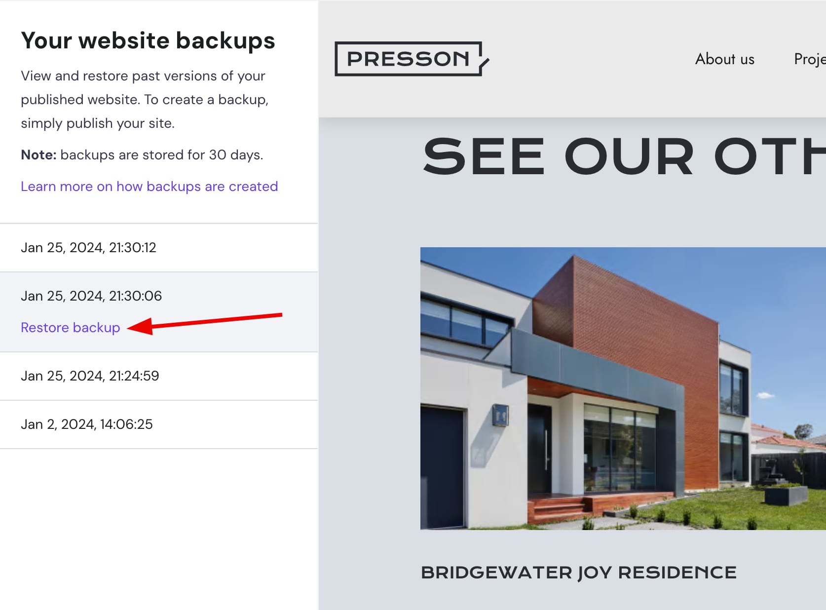Select backup from Jan 25, 2024, 21:30:12

[x=89, y=247]
